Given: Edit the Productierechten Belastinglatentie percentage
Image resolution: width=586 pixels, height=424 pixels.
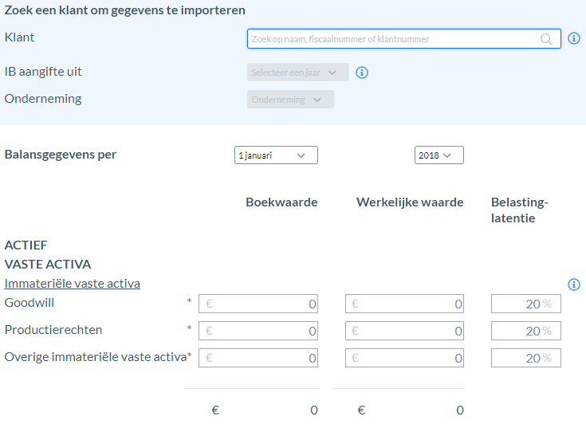Looking at the screenshot, I should 526,331.
